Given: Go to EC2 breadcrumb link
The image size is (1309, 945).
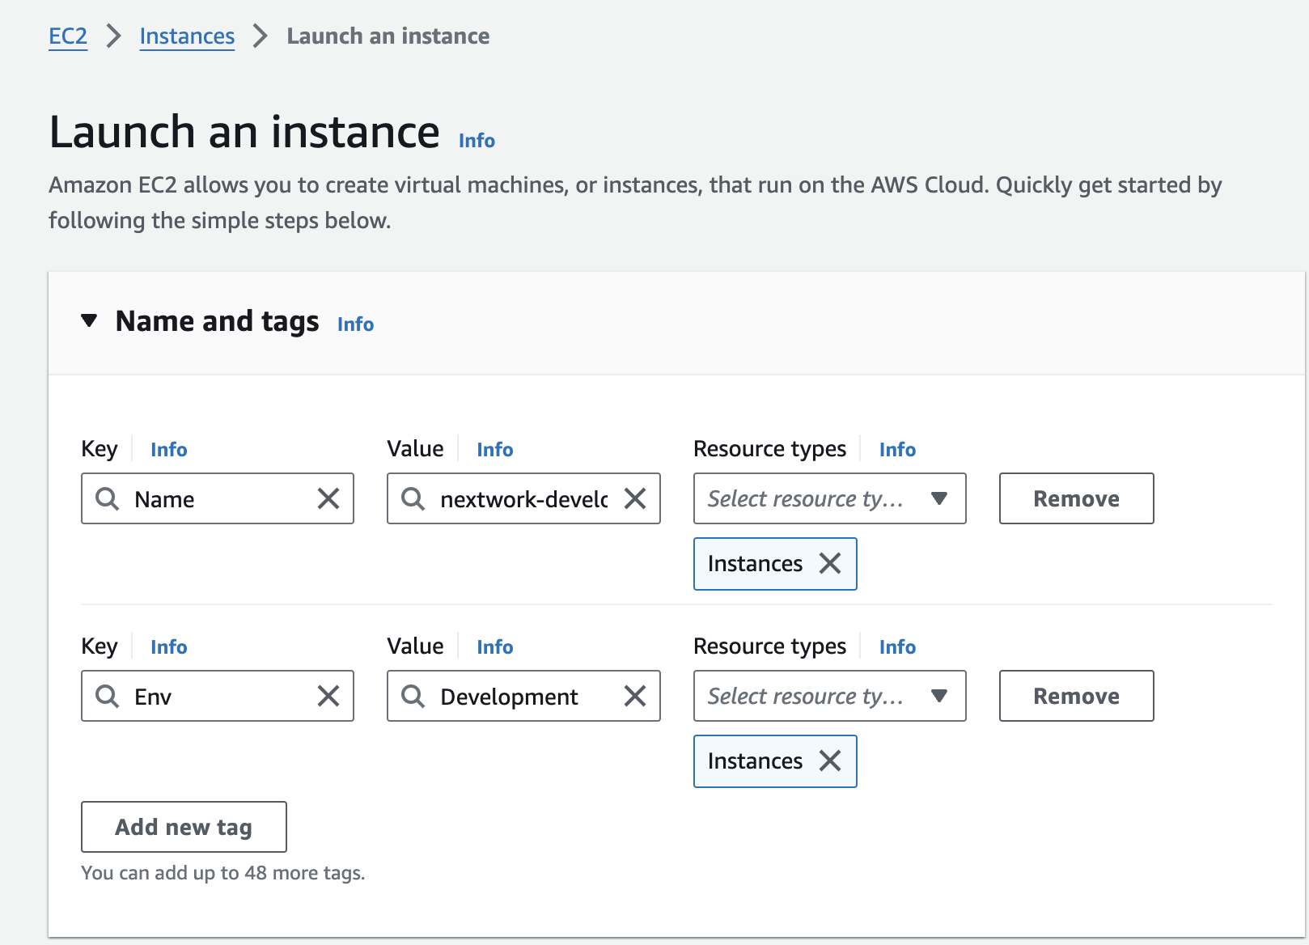Looking at the screenshot, I should (68, 36).
